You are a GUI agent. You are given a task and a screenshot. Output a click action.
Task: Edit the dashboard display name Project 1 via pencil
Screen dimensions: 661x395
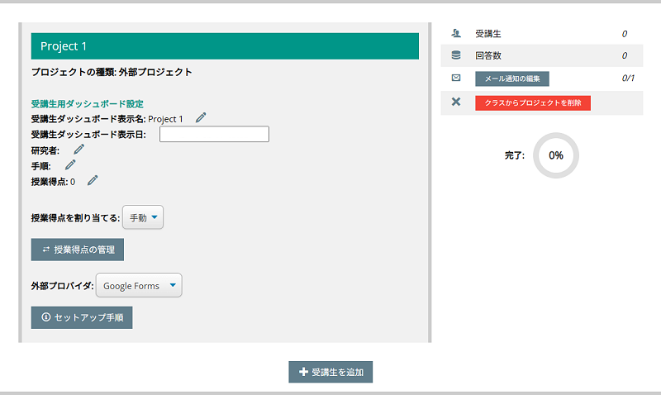[201, 118]
